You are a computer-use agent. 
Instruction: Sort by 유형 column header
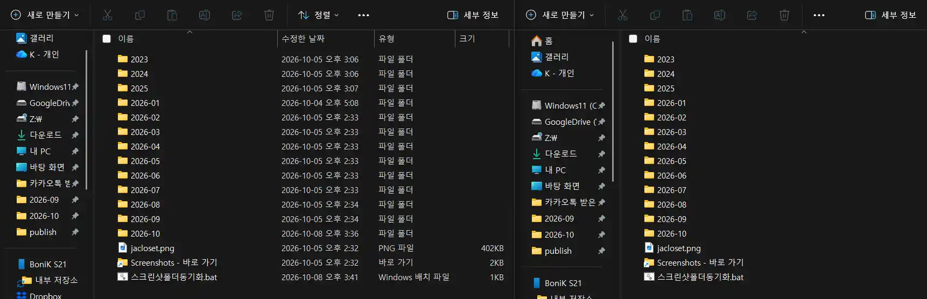(387, 39)
